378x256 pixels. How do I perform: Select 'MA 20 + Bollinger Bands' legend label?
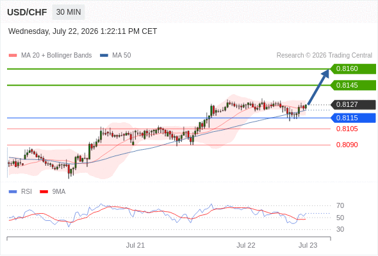tap(56, 56)
